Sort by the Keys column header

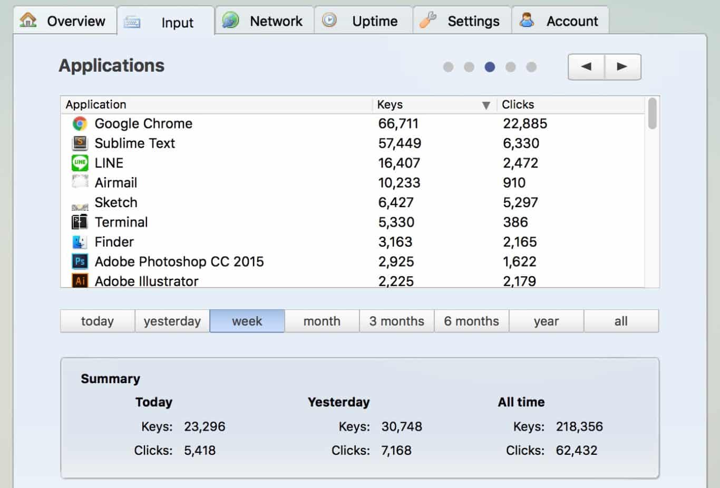point(434,104)
